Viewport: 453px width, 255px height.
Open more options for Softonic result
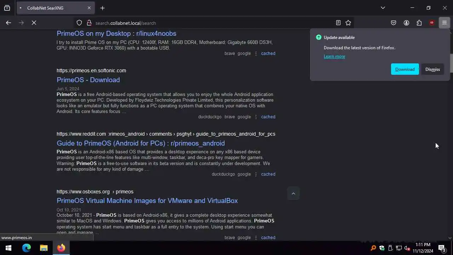[x=256, y=117]
